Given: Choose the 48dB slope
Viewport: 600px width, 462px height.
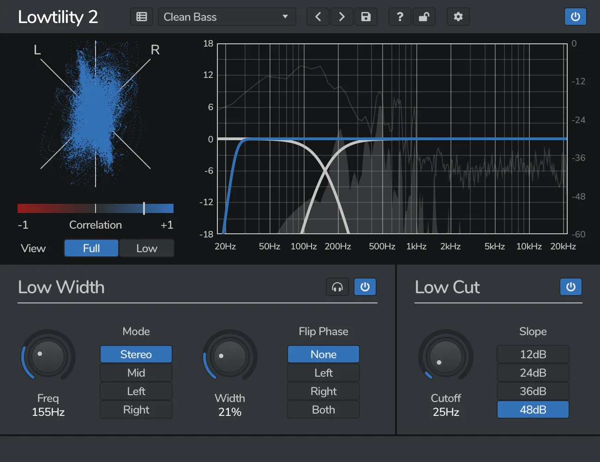Looking at the screenshot, I should click(533, 409).
